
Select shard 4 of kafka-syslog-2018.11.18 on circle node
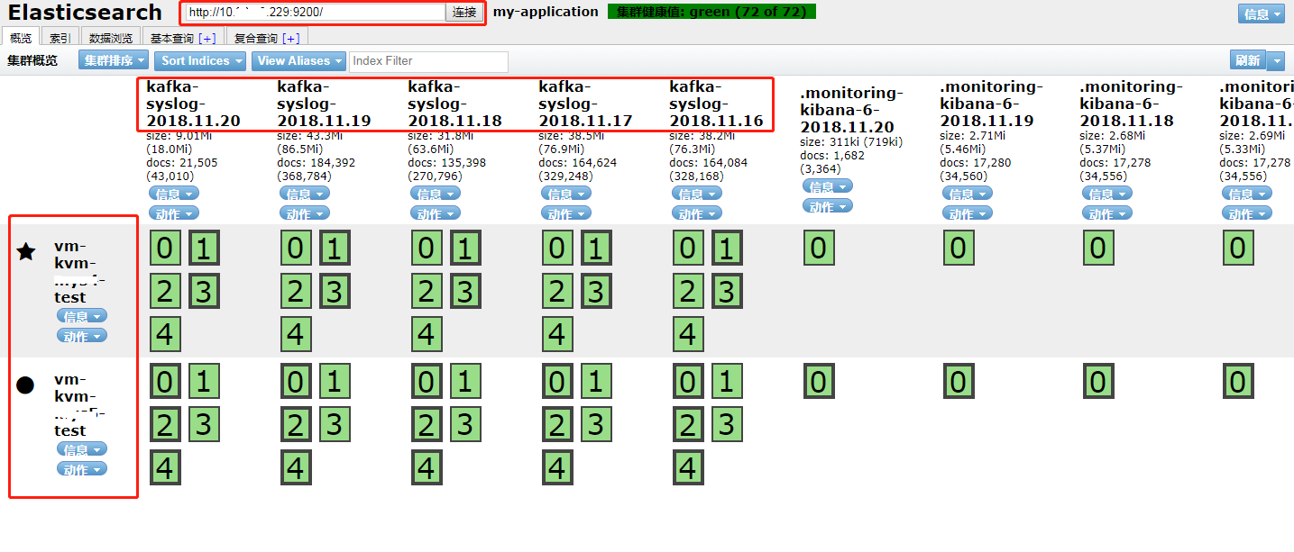point(427,467)
